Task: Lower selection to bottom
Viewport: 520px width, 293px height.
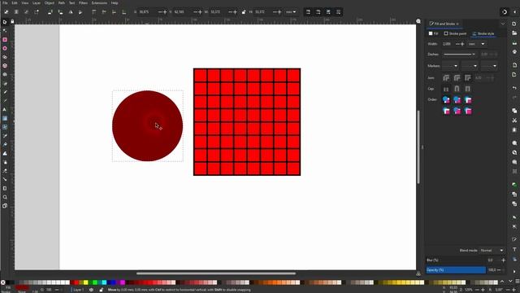Action: pyautogui.click(x=124, y=12)
